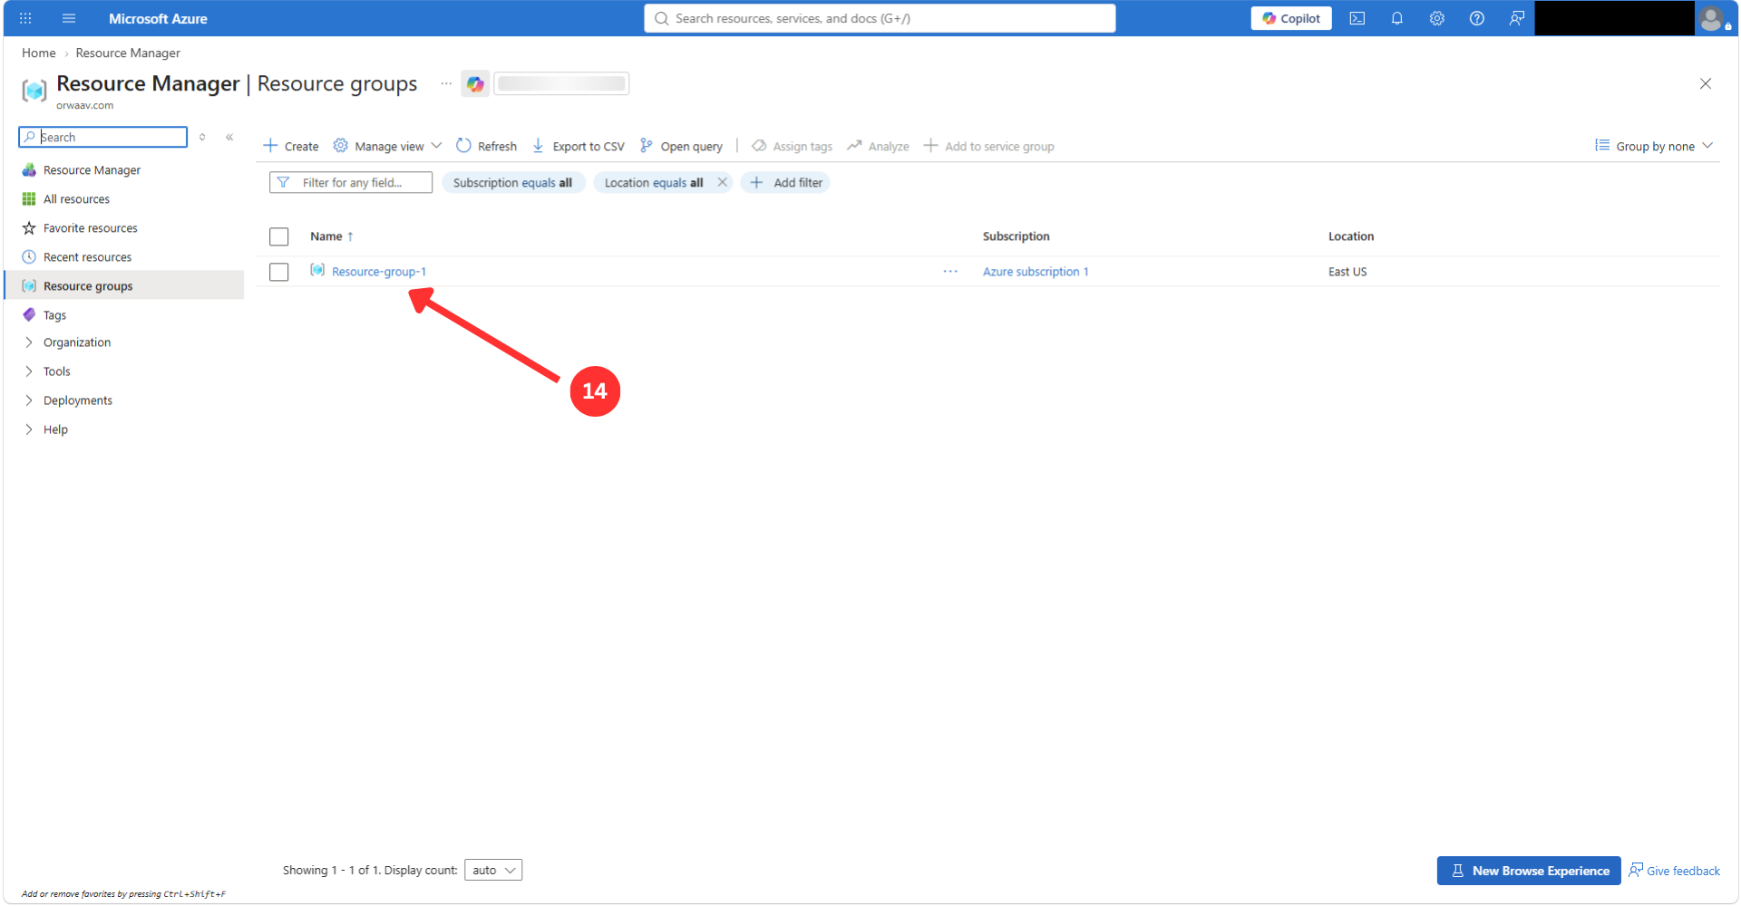Click the help question mark icon

1476,18
